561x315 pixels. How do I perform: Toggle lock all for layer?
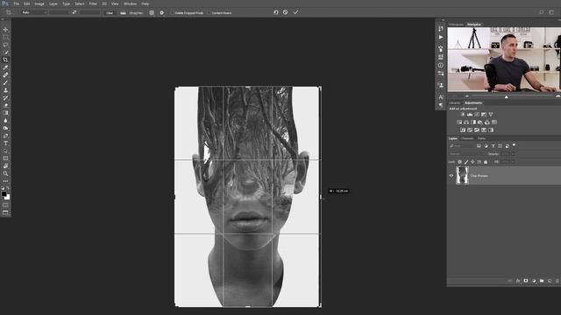pyautogui.click(x=486, y=162)
